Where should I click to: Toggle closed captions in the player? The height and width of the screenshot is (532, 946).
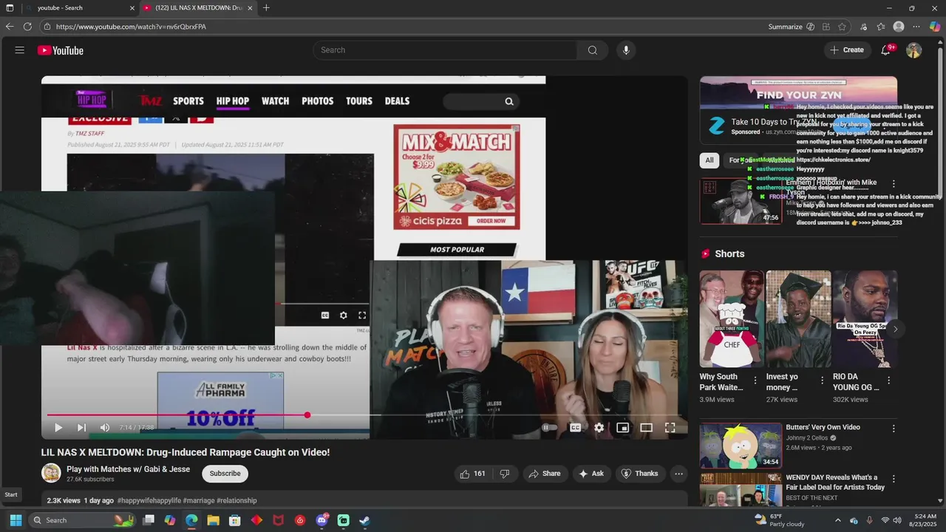pyautogui.click(x=575, y=428)
